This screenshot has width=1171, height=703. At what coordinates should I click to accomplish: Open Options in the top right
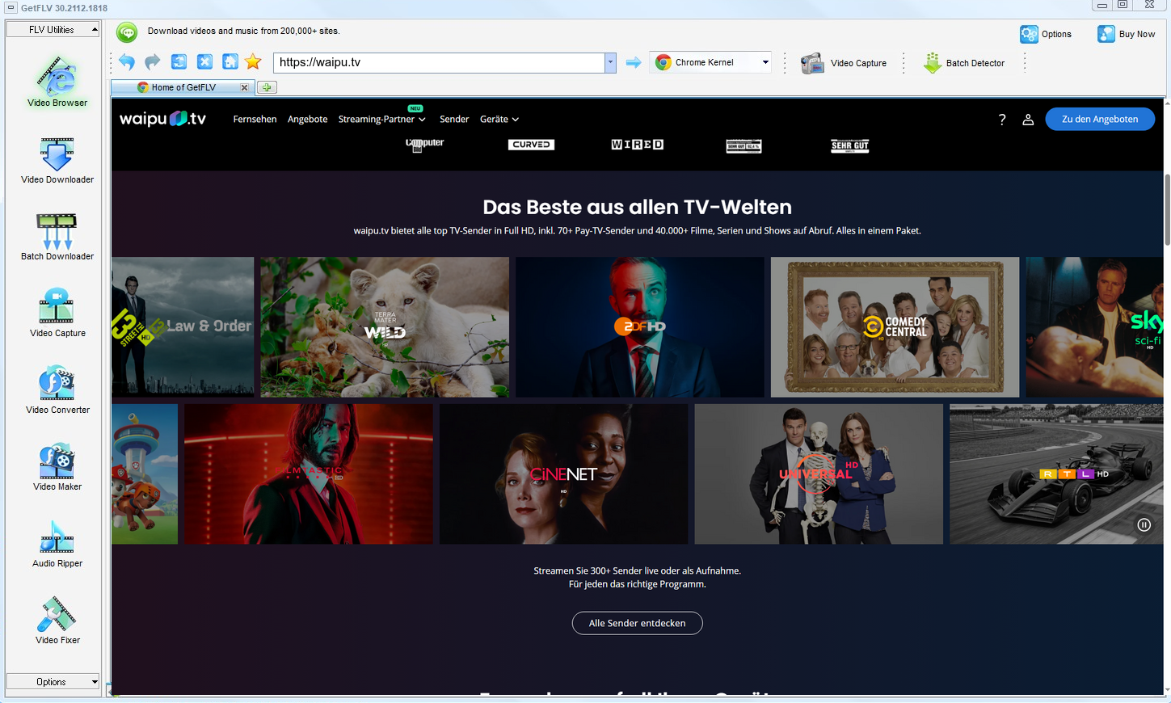(1046, 34)
